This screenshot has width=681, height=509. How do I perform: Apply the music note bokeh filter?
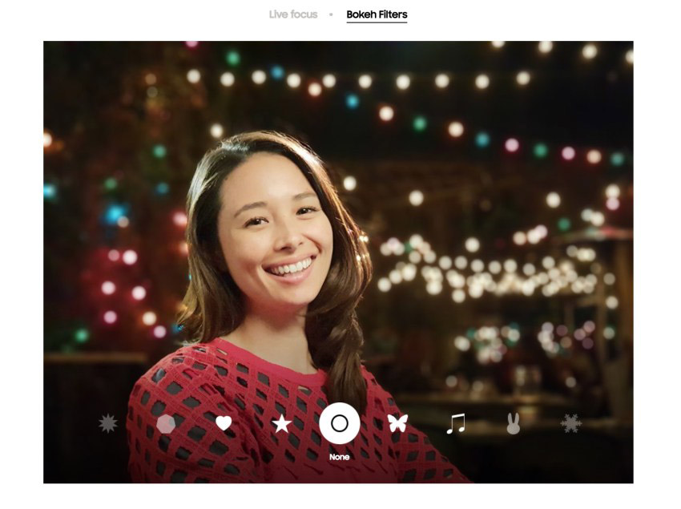tap(456, 424)
